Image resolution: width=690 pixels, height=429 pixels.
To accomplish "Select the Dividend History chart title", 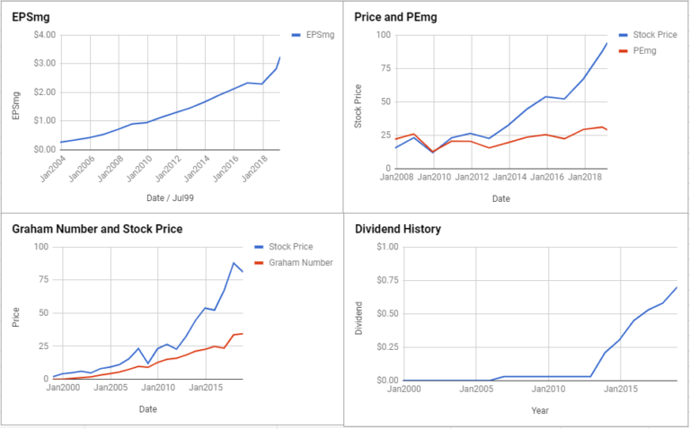I will pyautogui.click(x=396, y=229).
